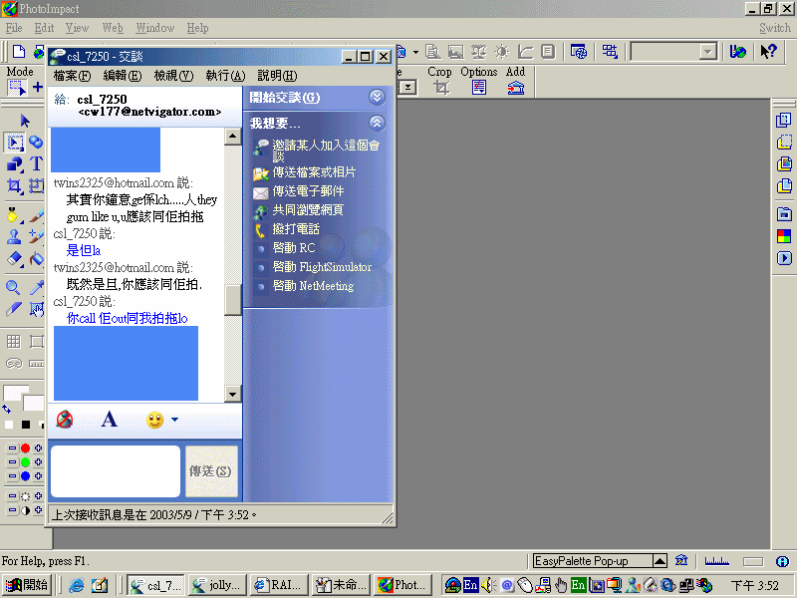Image resolution: width=797 pixels, height=598 pixels.
Task: Click the chat scrollbar down arrow
Action: tap(232, 394)
